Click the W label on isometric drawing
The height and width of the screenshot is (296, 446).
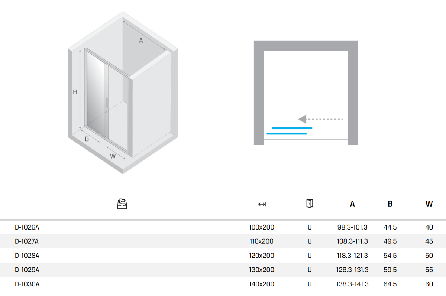[x=113, y=156]
